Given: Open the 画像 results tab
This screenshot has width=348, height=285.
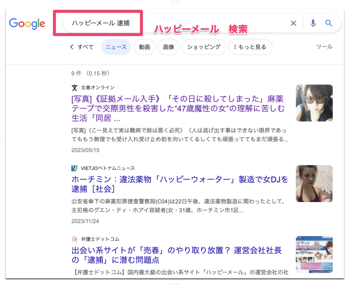Looking at the screenshot, I should (169, 47).
